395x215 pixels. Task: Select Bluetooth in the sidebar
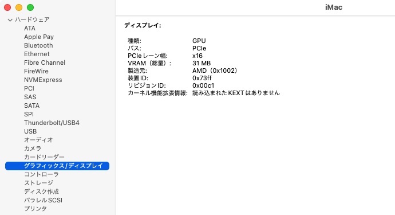[38, 45]
